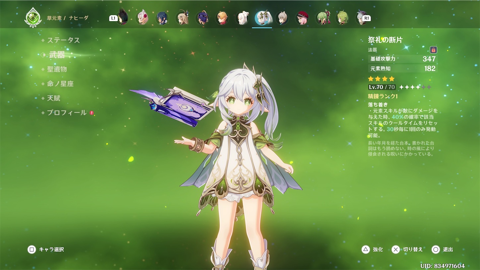This screenshot has width=480, height=270.
Task: Select the gray-haired cat-eared character portrait
Action: point(282,18)
